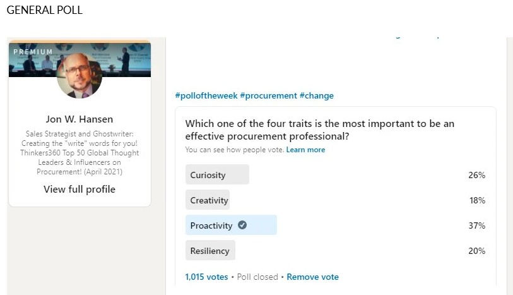The image size is (513, 295).
Task: Click the 26% result for Curiosity
Action: pos(477,175)
